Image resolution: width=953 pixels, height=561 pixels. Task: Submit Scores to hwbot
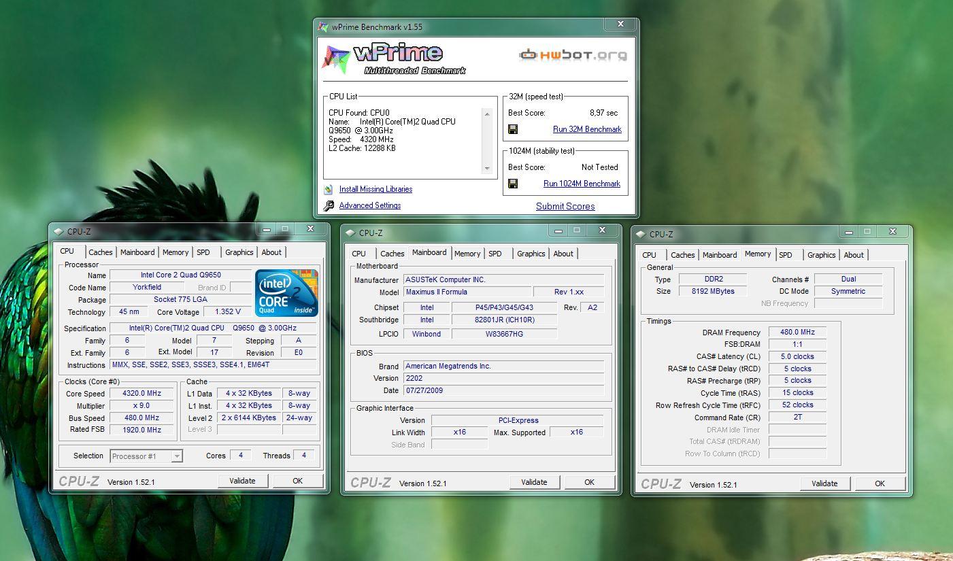[565, 206]
